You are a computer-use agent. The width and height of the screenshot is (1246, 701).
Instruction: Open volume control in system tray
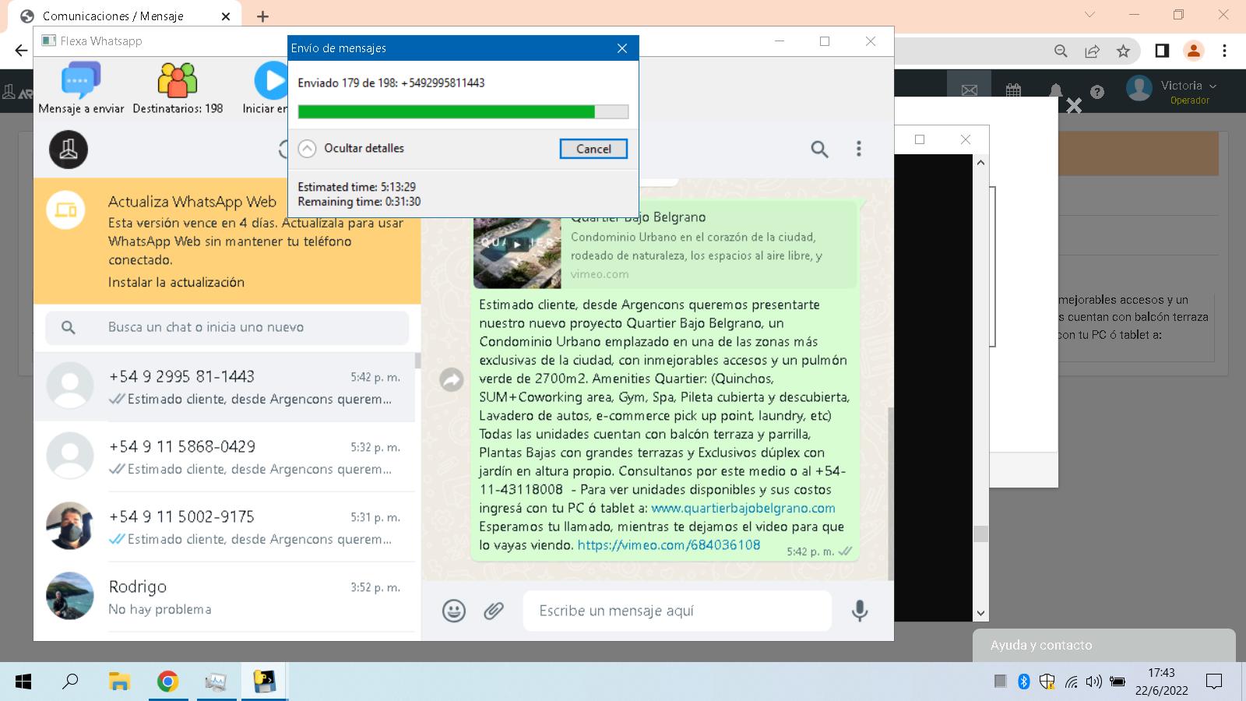point(1094,682)
